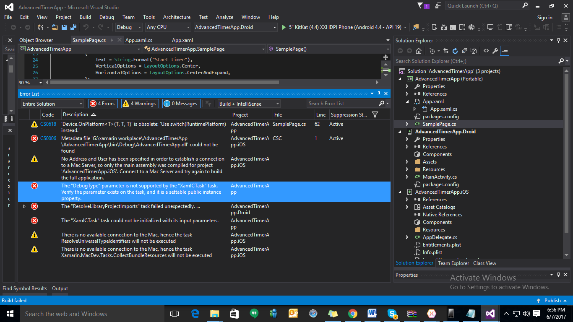
Task: Switch to the Team Explorer tab
Action: (x=453, y=263)
